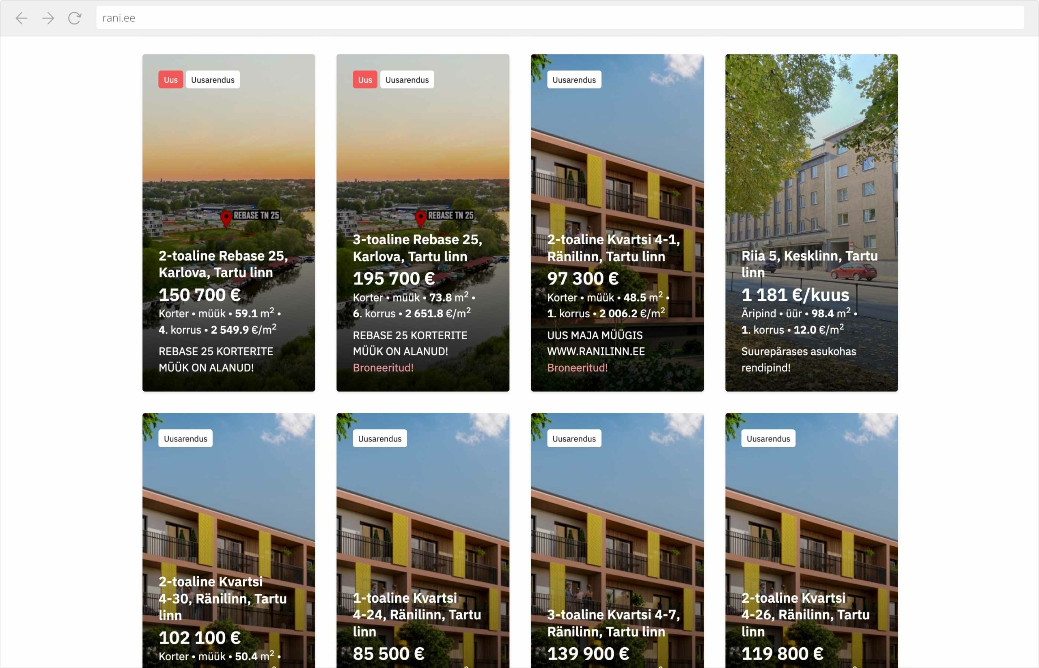
Task: Open 2-toaline Rebase 25, Karlova listing title
Action: [x=223, y=264]
